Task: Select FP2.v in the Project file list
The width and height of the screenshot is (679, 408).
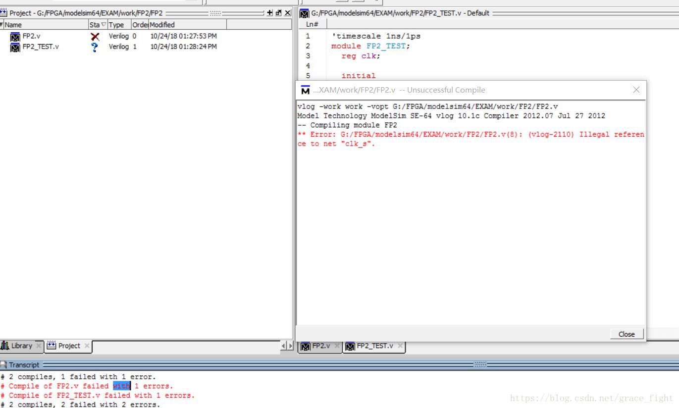Action: [x=32, y=36]
